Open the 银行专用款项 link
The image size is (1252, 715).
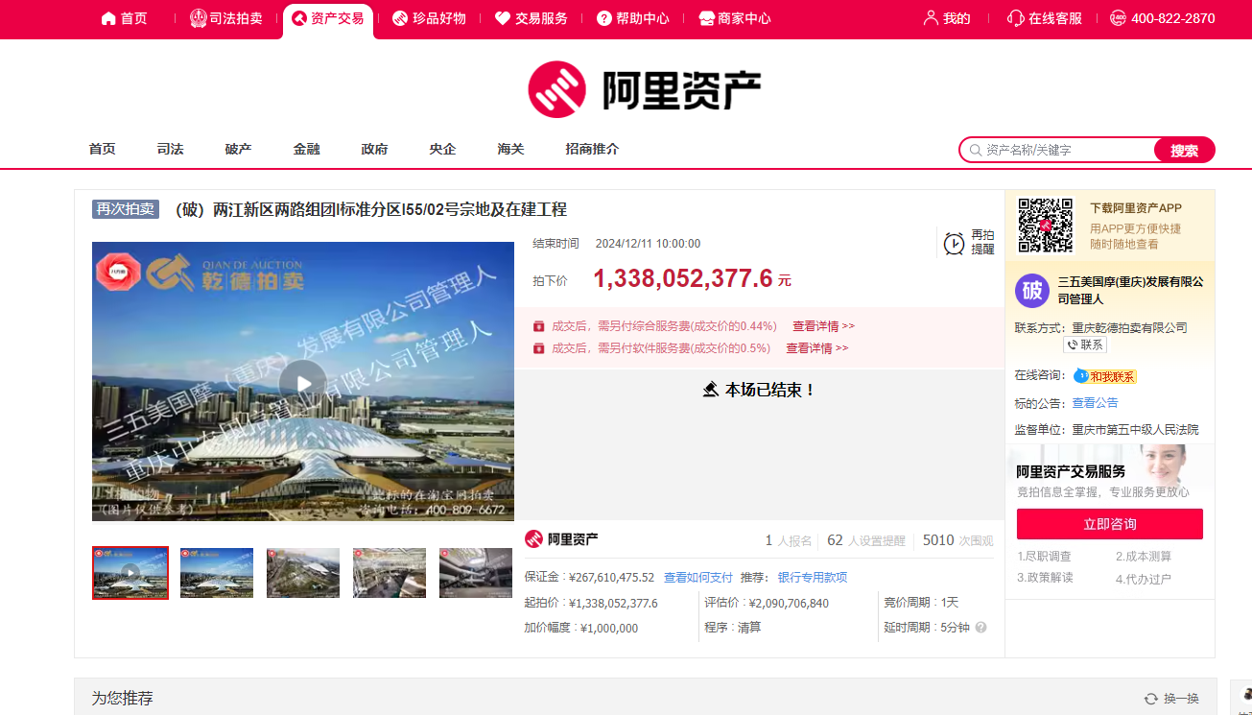(813, 577)
